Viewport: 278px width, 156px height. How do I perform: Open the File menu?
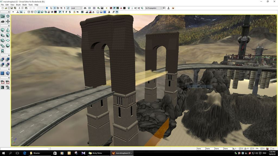coord(2,5)
